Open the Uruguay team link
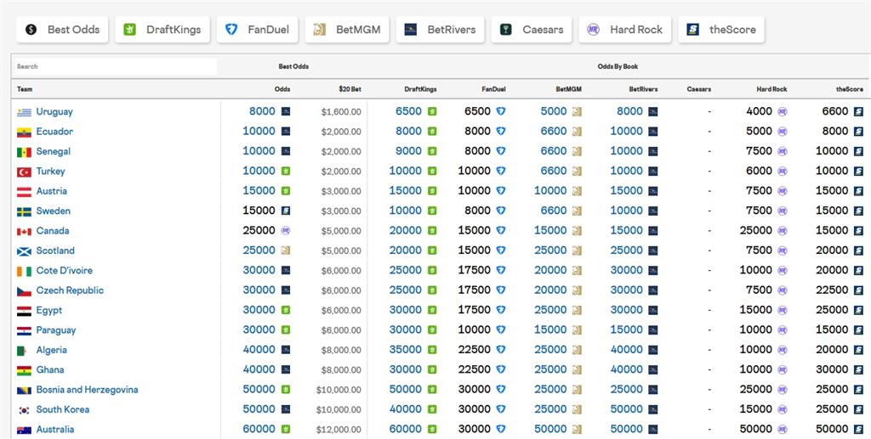This screenshot has height=439, width=871. coord(54,111)
